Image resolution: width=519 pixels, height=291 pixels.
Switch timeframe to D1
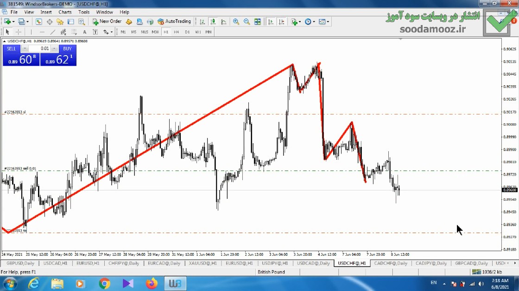(x=187, y=32)
